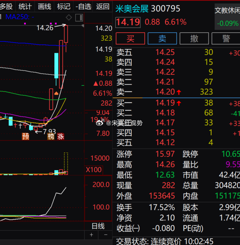240x245 pixels.
Task: Open the 画线 drawing menu
Action: (44, 7)
